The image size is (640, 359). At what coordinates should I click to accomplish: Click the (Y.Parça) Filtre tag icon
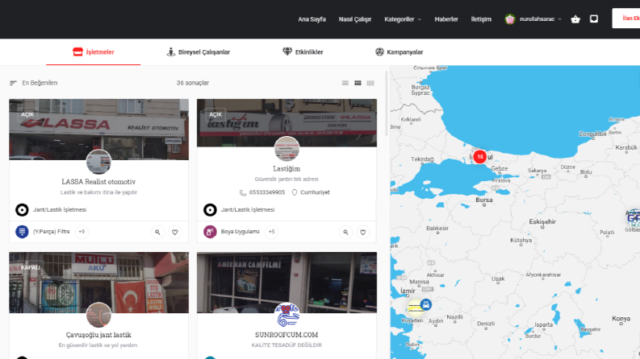pyautogui.click(x=22, y=232)
